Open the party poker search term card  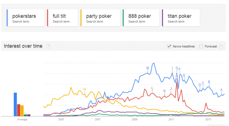100,18
